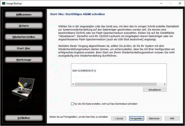Open the Werkzeuge section
Image resolution: width=185 pixels, height=126 pixels.
click(x=24, y=60)
